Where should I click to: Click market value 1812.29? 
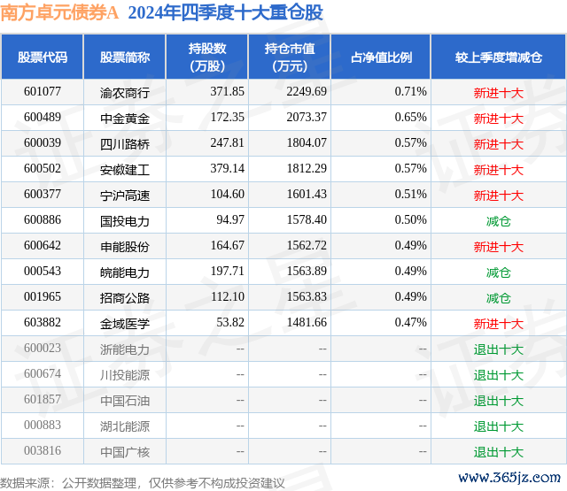click(x=307, y=169)
